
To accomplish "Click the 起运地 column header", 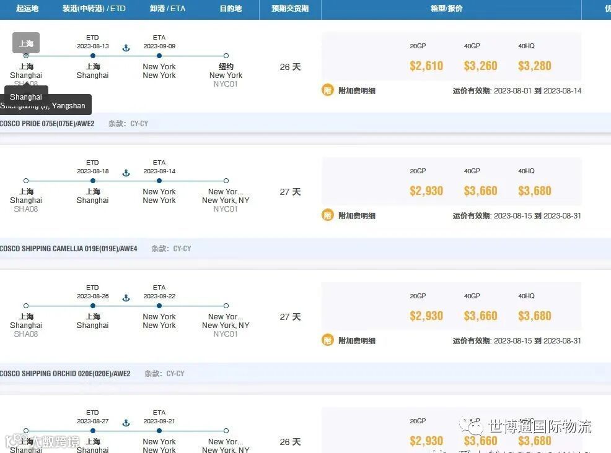I will [x=27, y=8].
